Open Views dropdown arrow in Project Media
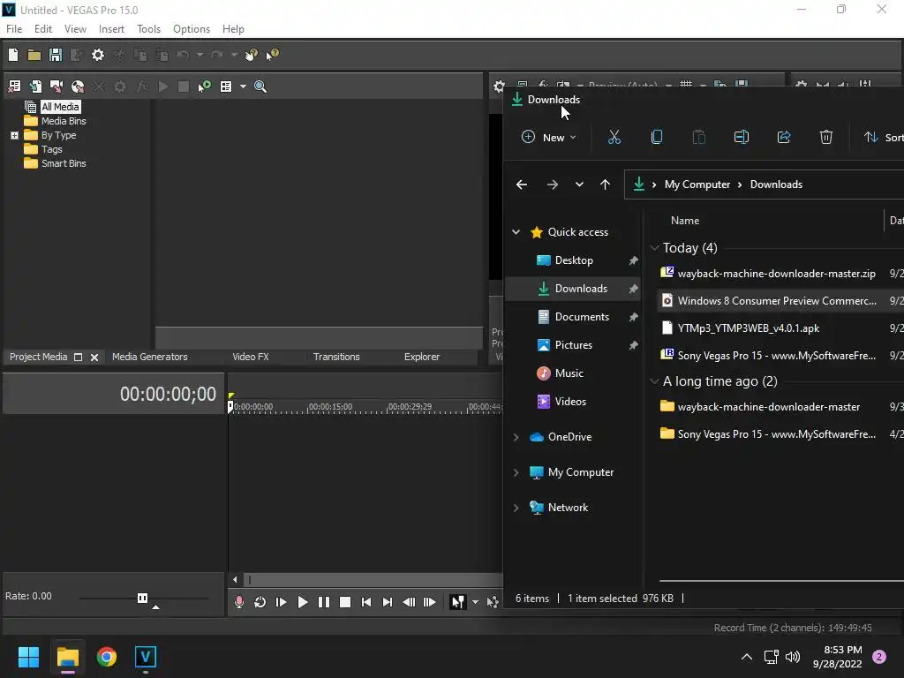The width and height of the screenshot is (904, 678). (x=243, y=87)
